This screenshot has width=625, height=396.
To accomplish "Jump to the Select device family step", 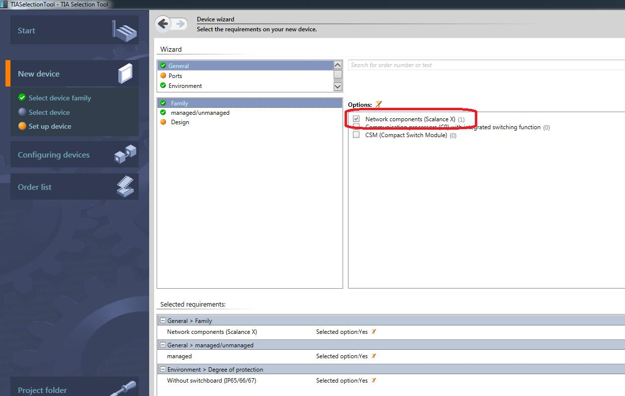I will (x=60, y=98).
